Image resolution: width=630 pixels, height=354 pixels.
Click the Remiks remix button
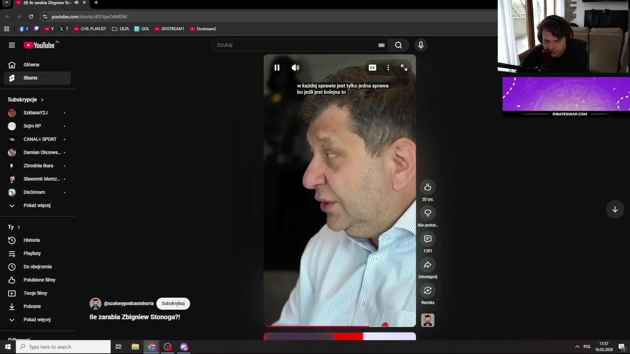click(428, 291)
